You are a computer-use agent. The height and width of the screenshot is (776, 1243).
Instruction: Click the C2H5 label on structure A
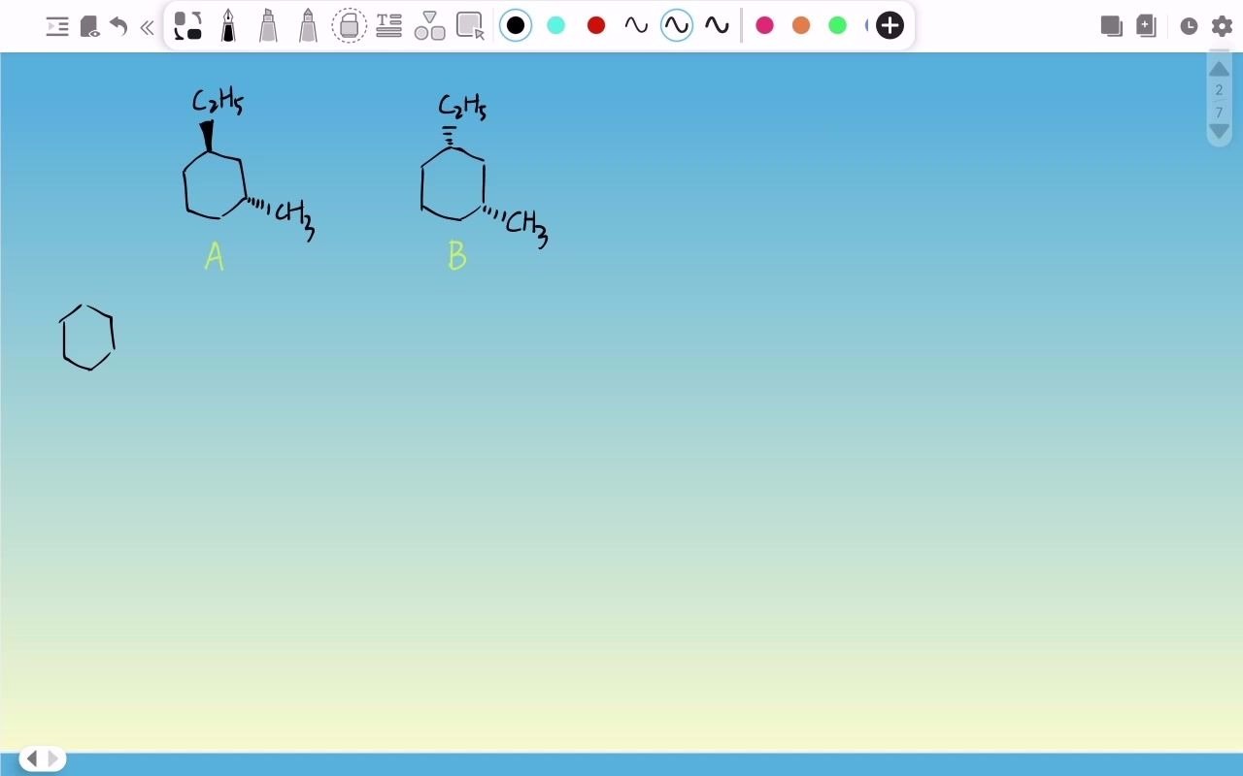click(217, 102)
